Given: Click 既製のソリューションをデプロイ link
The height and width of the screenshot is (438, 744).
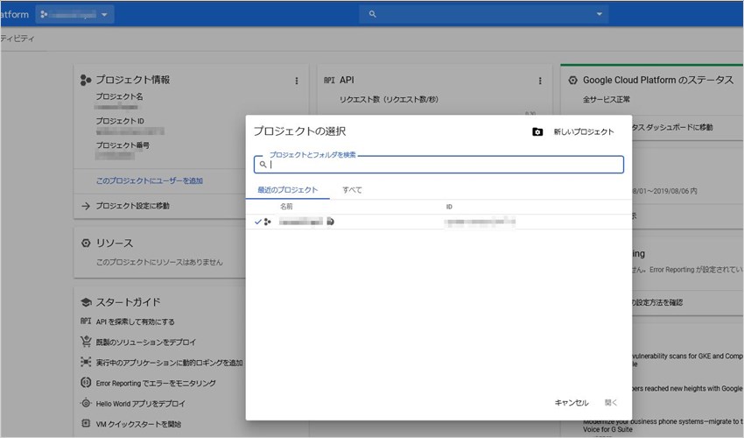Looking at the screenshot, I should [145, 343].
